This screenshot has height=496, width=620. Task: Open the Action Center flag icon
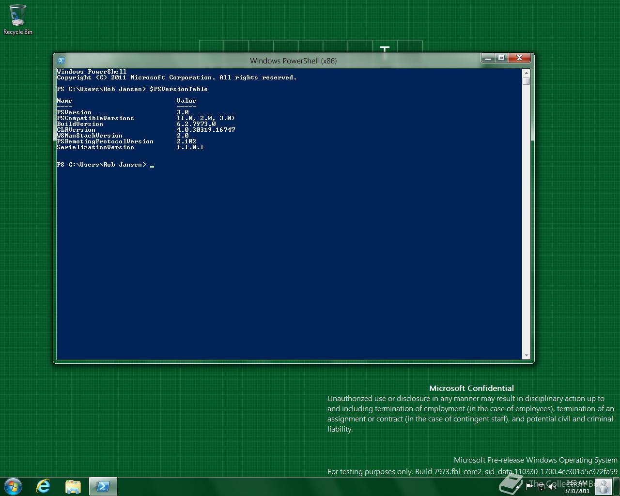[x=529, y=486]
